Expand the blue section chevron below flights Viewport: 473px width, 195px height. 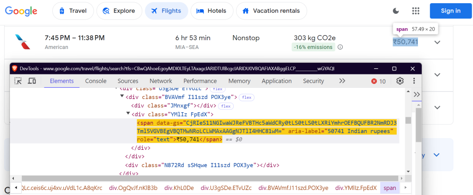436,155
